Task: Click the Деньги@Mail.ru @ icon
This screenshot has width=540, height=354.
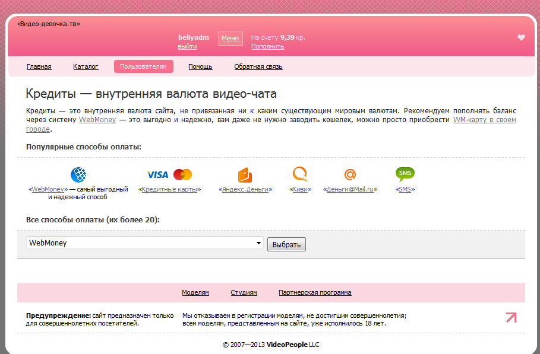Action: click(x=350, y=174)
